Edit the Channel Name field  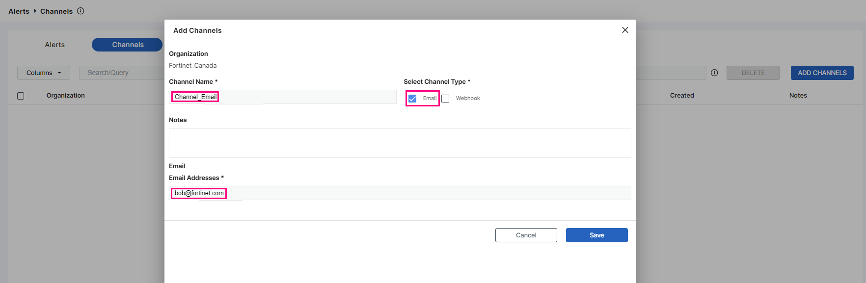(x=304, y=97)
